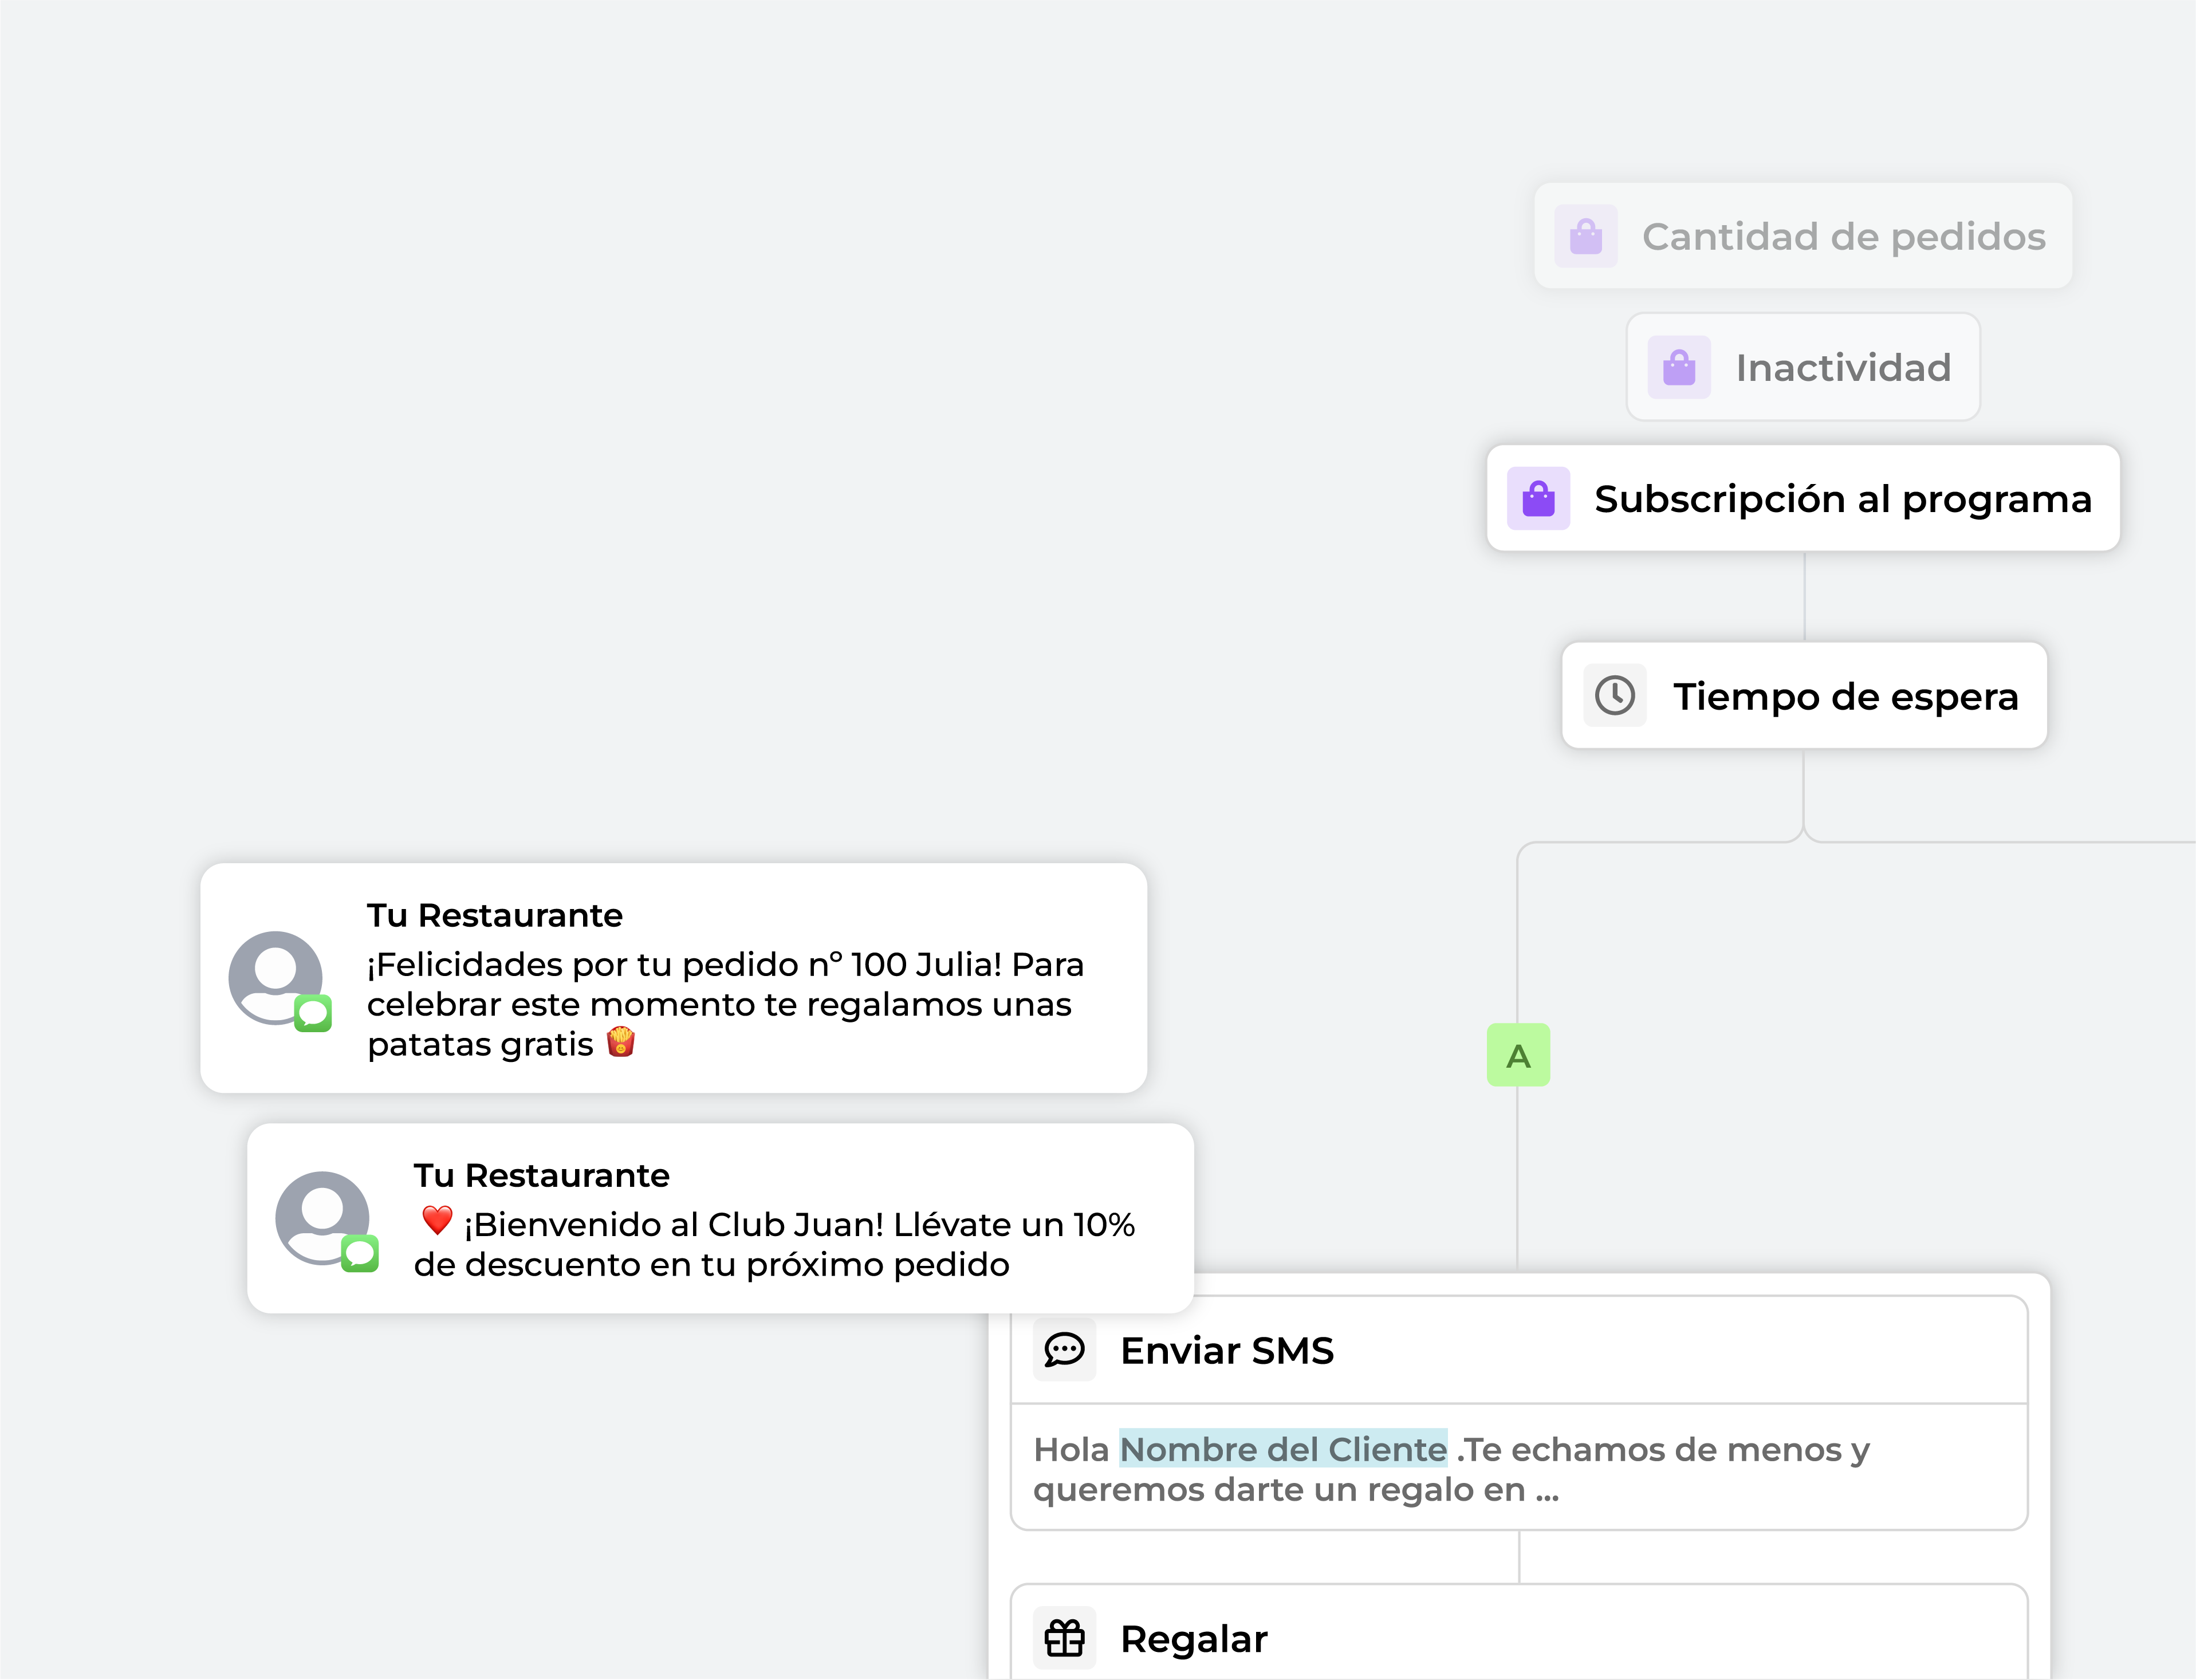Image resolution: width=2196 pixels, height=1680 pixels.
Task: Click the Cantidad de pedidos shopping bag icon
Action: tap(1586, 236)
